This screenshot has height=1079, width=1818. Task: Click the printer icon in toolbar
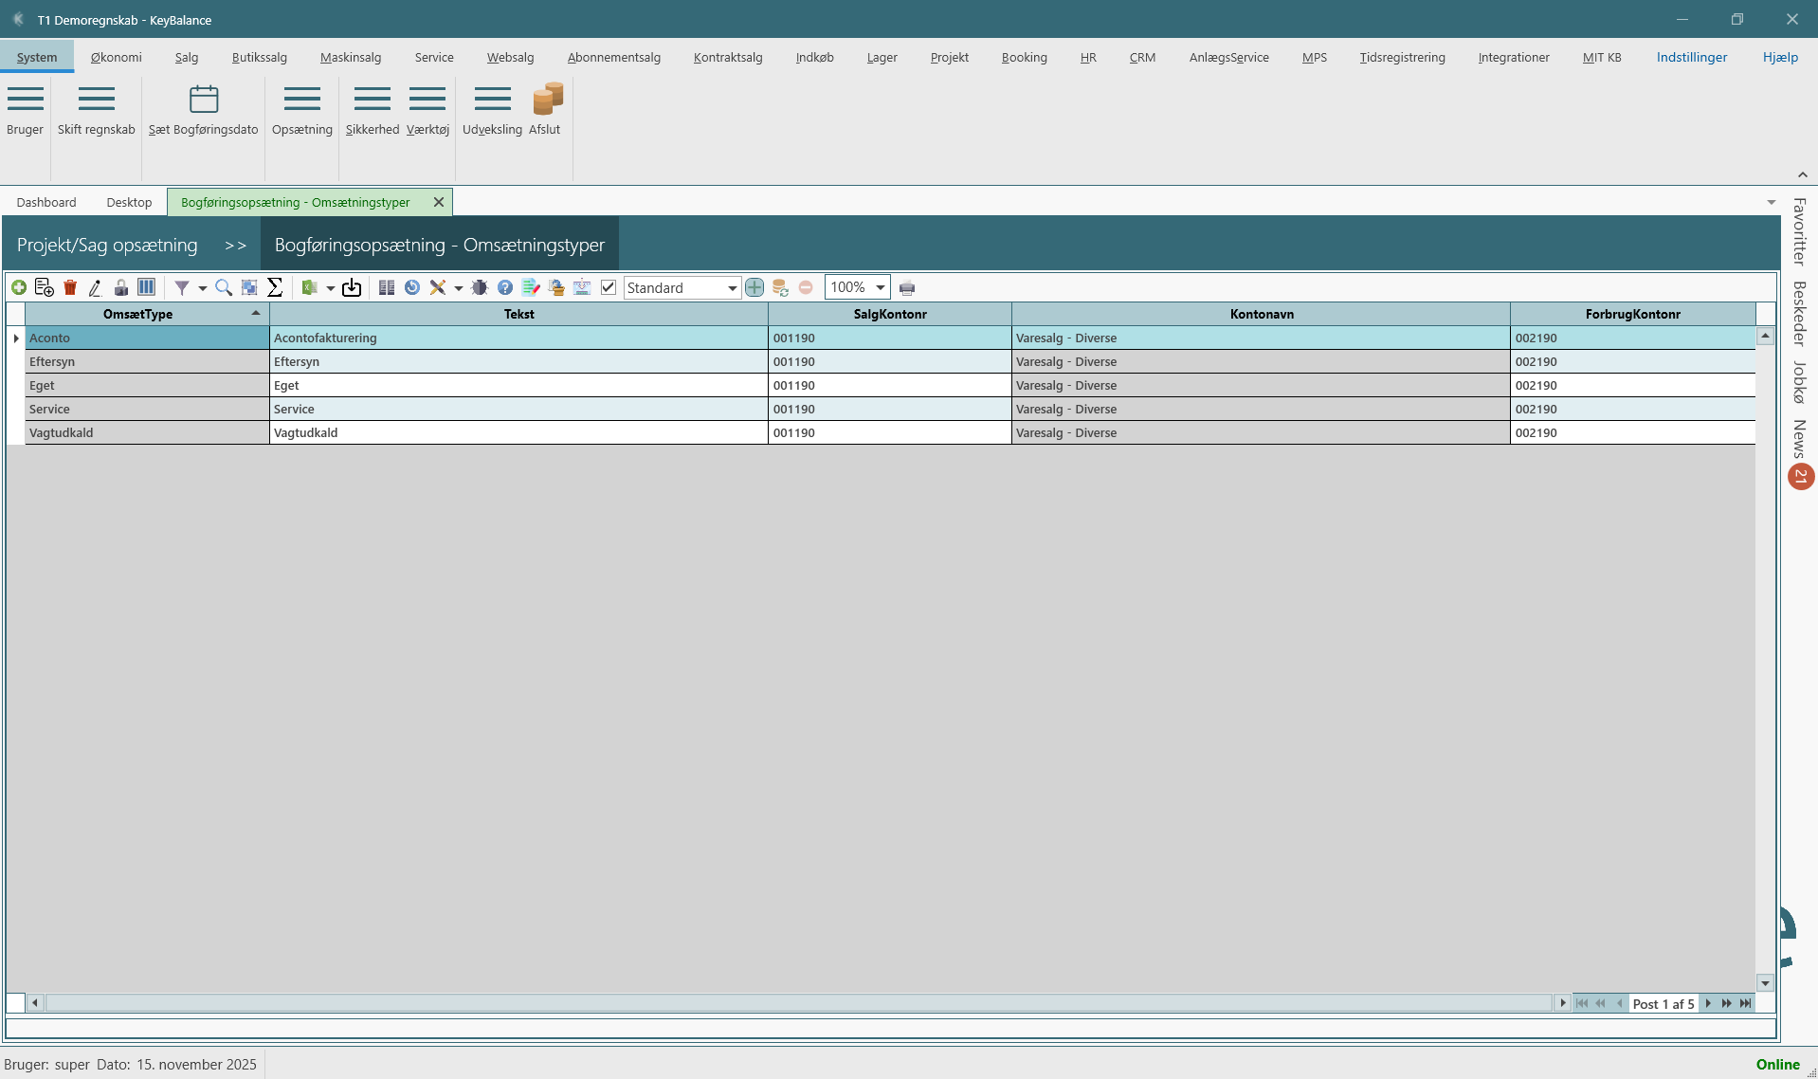click(907, 288)
